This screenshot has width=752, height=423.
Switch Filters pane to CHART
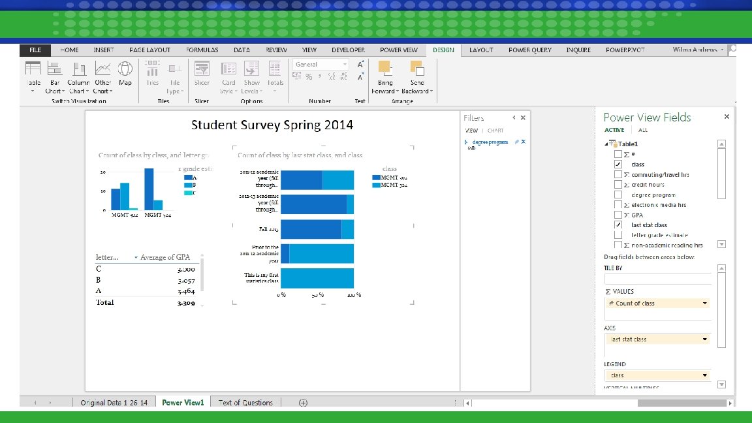click(x=495, y=131)
